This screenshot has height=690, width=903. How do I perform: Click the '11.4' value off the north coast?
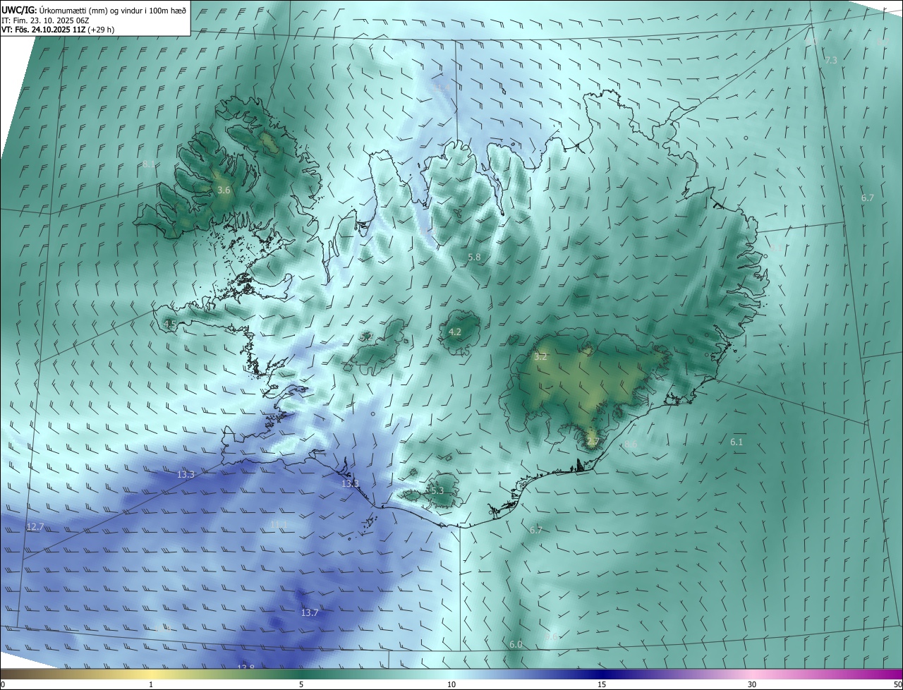pos(443,88)
